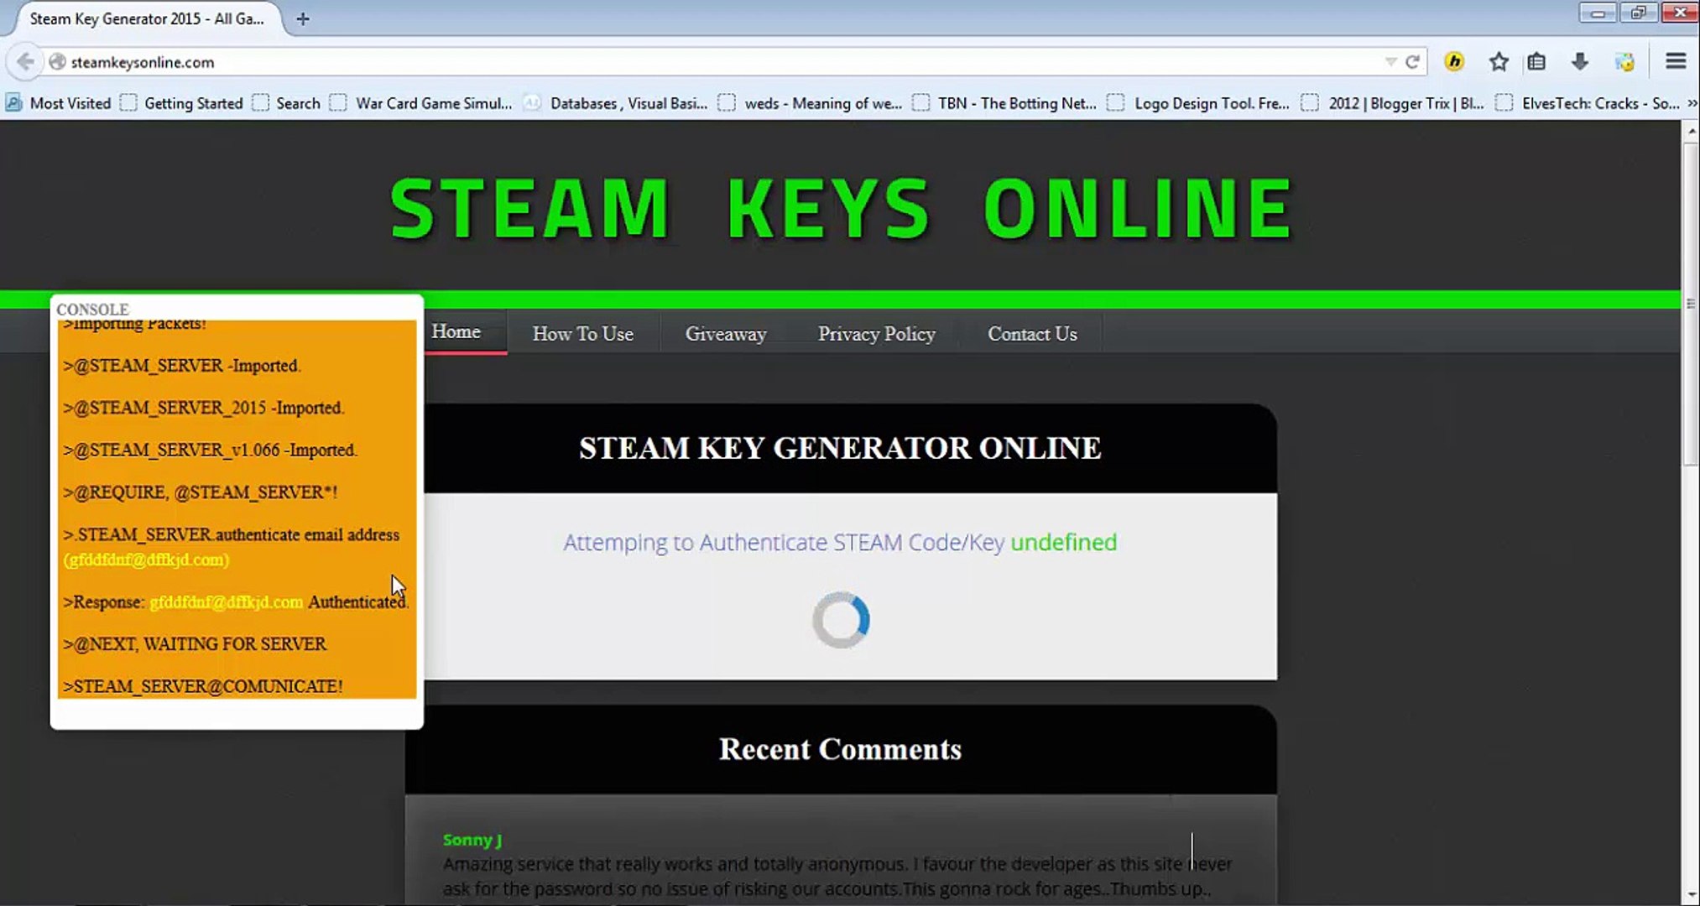Expand hidden bookmarks with chevron

pos(1692,103)
